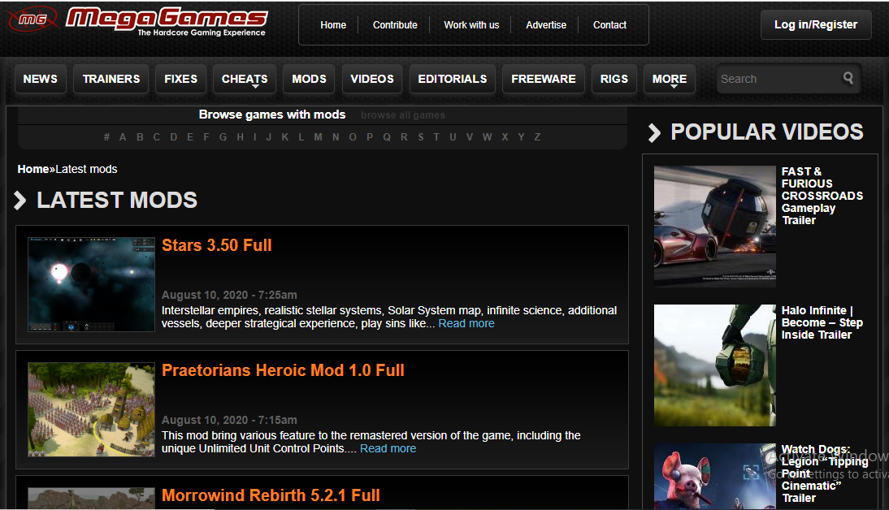Viewport: 889px width, 510px height.
Task: Click the Fast & Furious Crossroads video thumbnail
Action: pyautogui.click(x=714, y=225)
